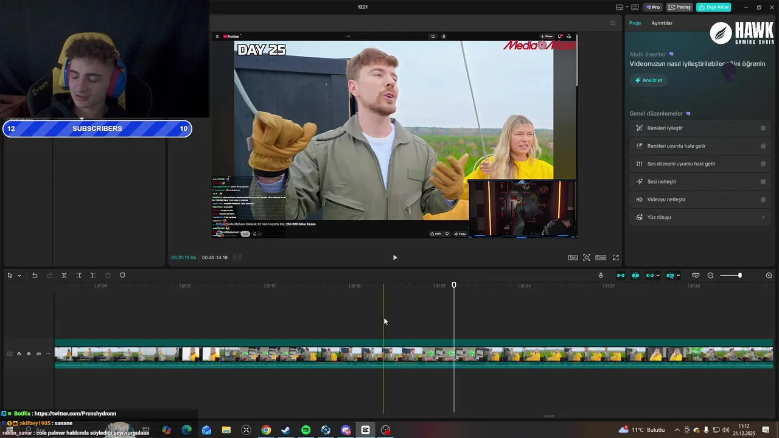Viewport: 779px width, 438px height.
Task: Click the white playhead marker handle
Action: pyautogui.click(x=454, y=285)
